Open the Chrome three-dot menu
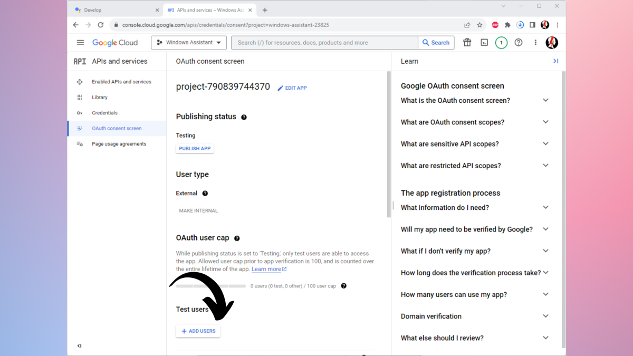This screenshot has width=633, height=356. coord(558,25)
